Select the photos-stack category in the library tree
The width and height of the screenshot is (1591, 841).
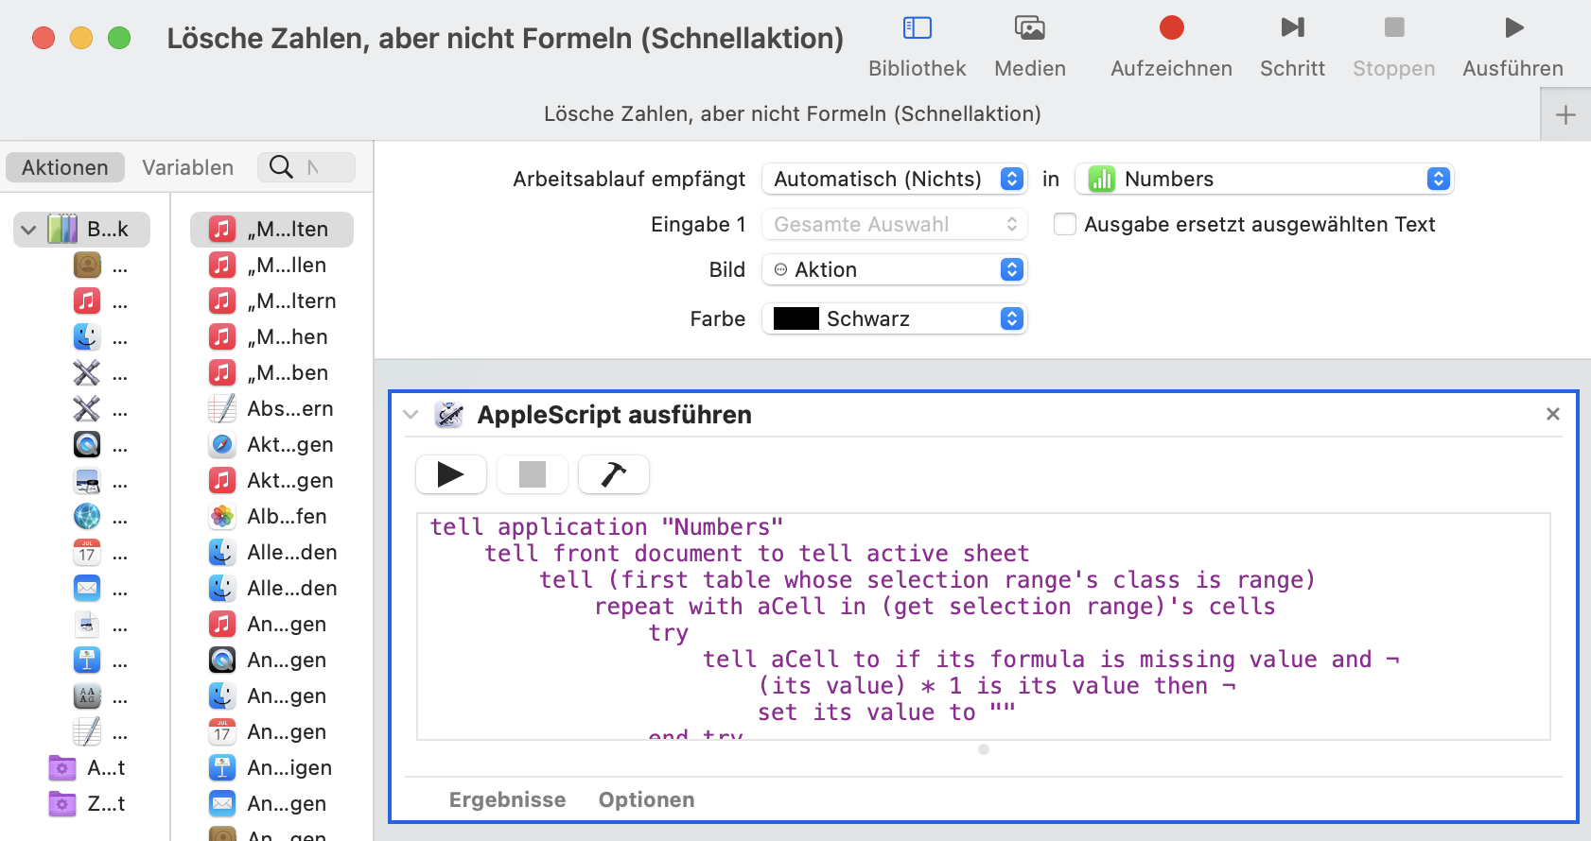pos(87,481)
